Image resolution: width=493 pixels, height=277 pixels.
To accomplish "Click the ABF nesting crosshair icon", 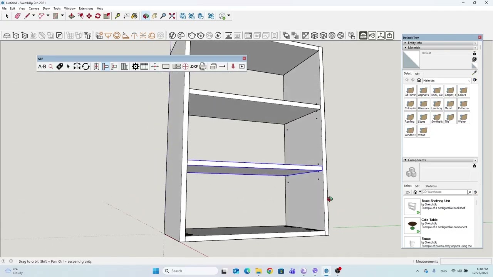I will coord(185,67).
